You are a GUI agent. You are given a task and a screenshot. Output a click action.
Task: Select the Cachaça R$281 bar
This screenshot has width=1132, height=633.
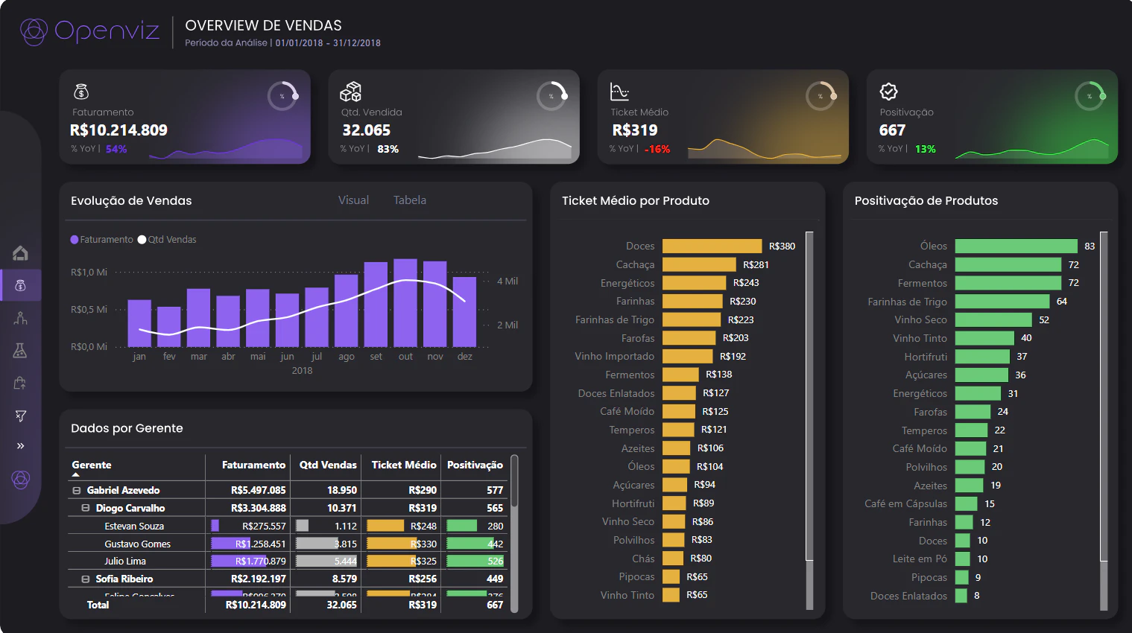(x=699, y=264)
